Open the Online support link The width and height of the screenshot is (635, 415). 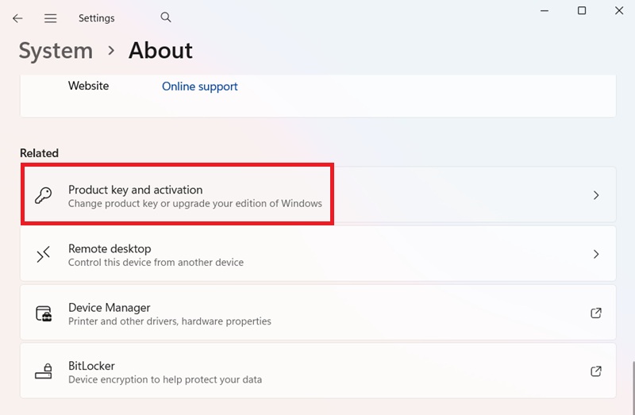pos(199,86)
